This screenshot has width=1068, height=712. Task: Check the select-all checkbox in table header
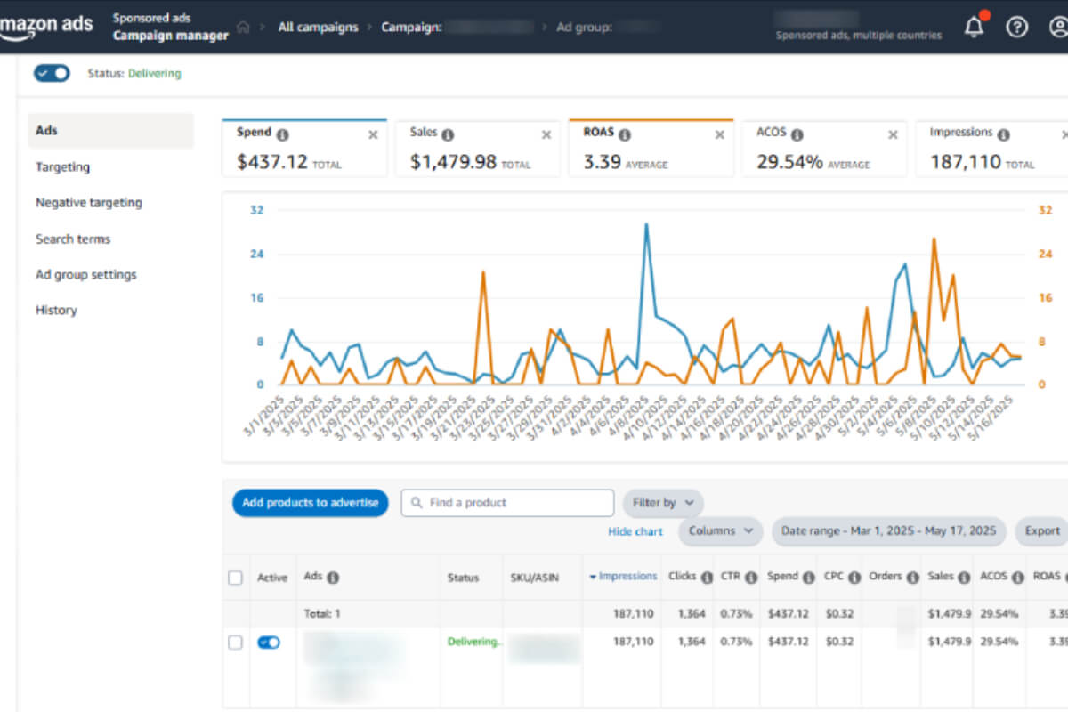tap(235, 578)
